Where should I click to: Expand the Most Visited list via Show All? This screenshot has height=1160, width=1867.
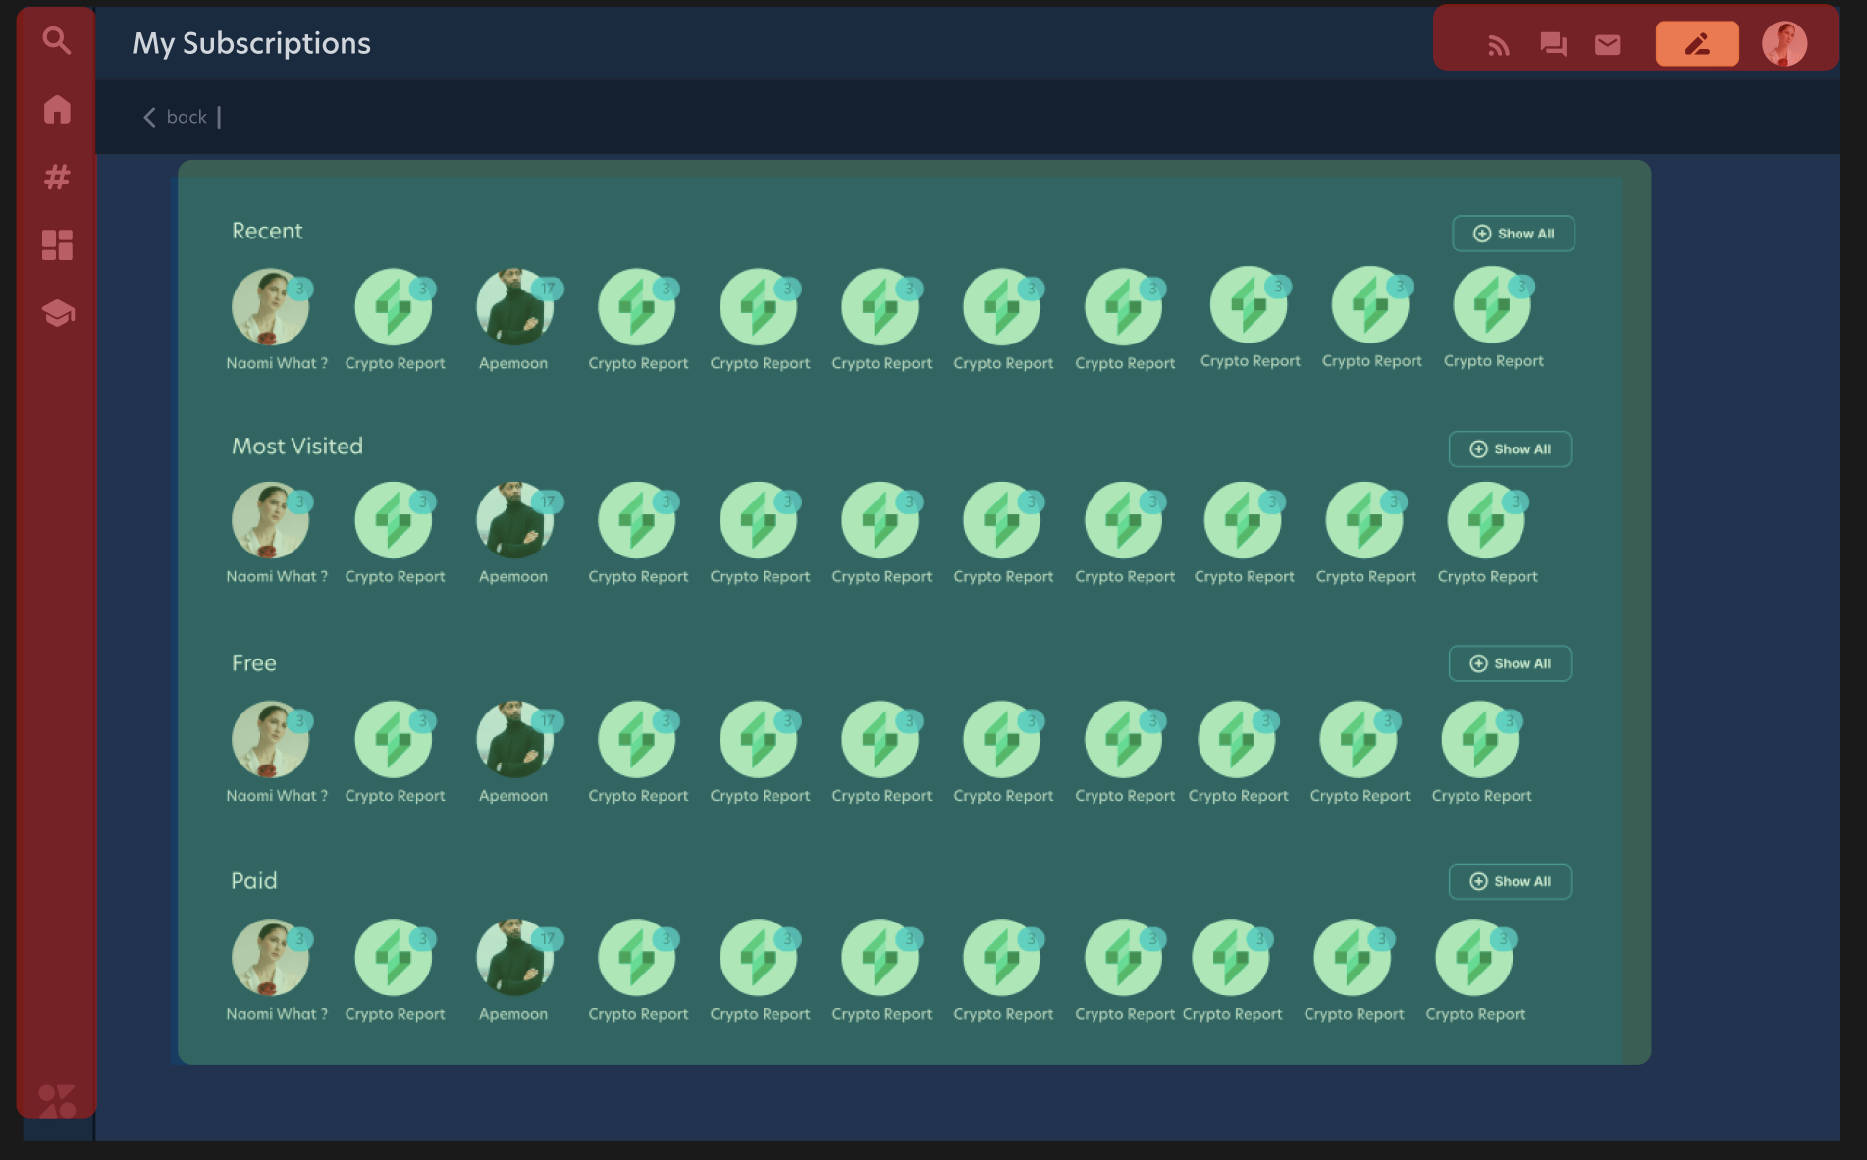tap(1510, 448)
